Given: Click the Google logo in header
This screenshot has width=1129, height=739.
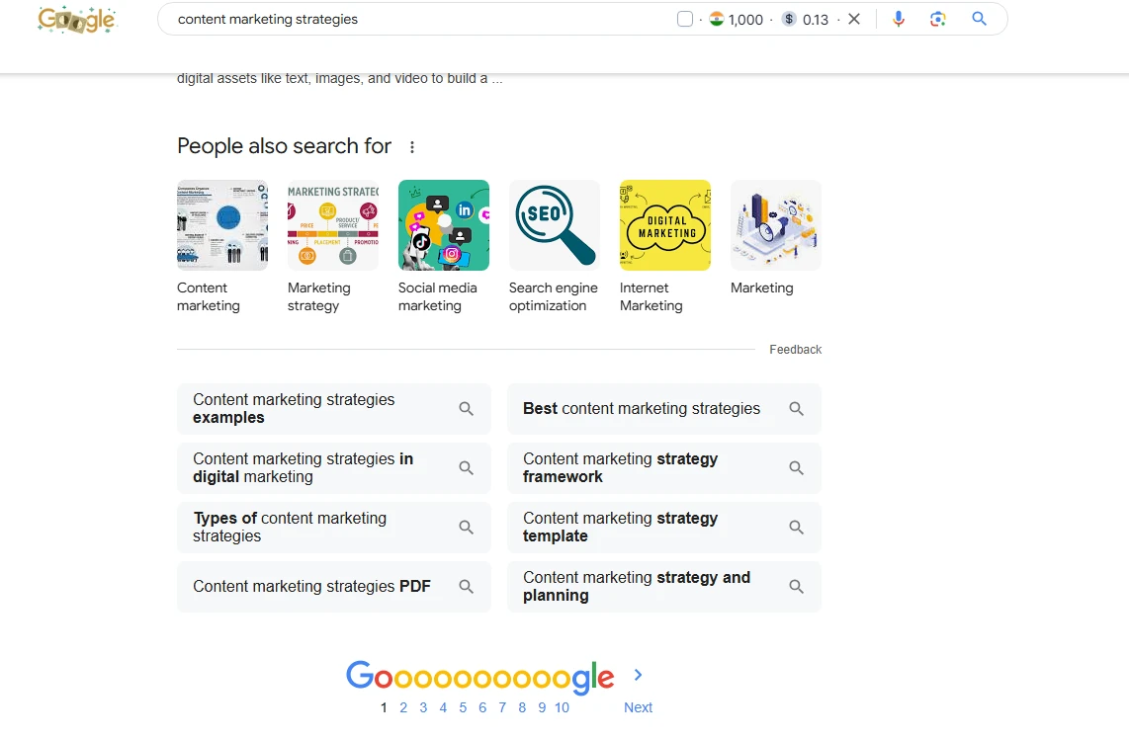Looking at the screenshot, I should pos(77,20).
